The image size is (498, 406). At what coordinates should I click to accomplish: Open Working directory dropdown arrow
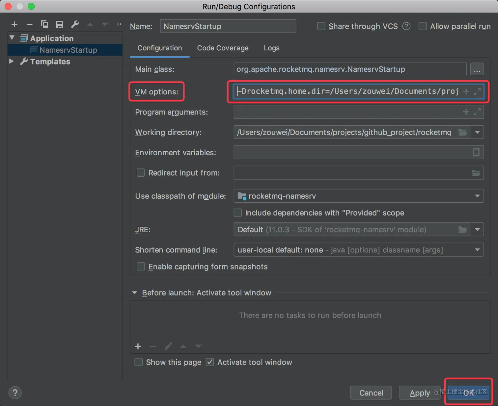(x=478, y=132)
